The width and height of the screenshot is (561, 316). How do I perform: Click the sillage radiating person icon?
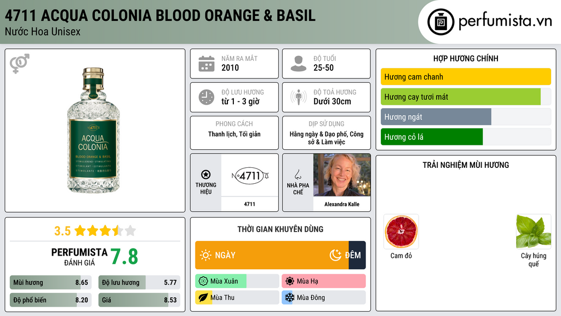(299, 97)
